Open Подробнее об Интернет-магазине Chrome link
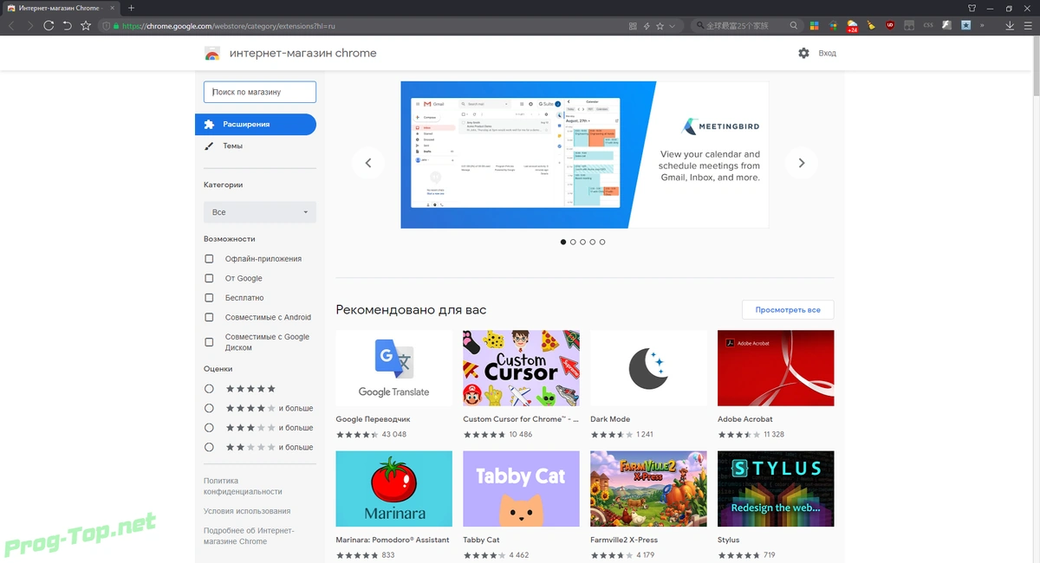The height and width of the screenshot is (563, 1040). [x=249, y=535]
